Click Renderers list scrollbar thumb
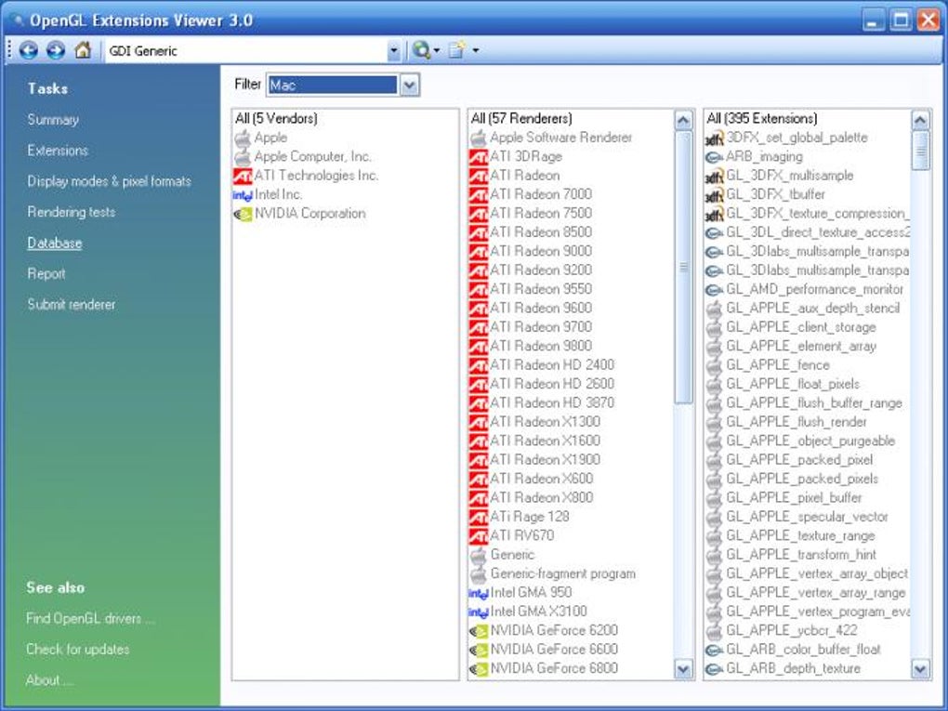Screen dimensions: 948x711 coord(683,267)
